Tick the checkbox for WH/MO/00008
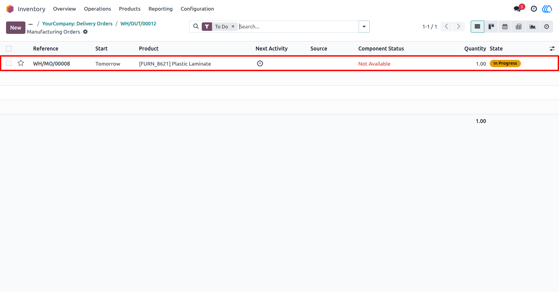The height and width of the screenshot is (292, 559). click(9, 63)
